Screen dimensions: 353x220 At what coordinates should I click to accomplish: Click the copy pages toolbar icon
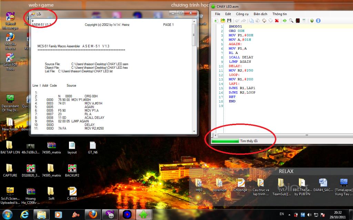point(251,21)
